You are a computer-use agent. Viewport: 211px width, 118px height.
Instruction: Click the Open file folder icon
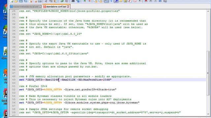click(x=16, y=1)
